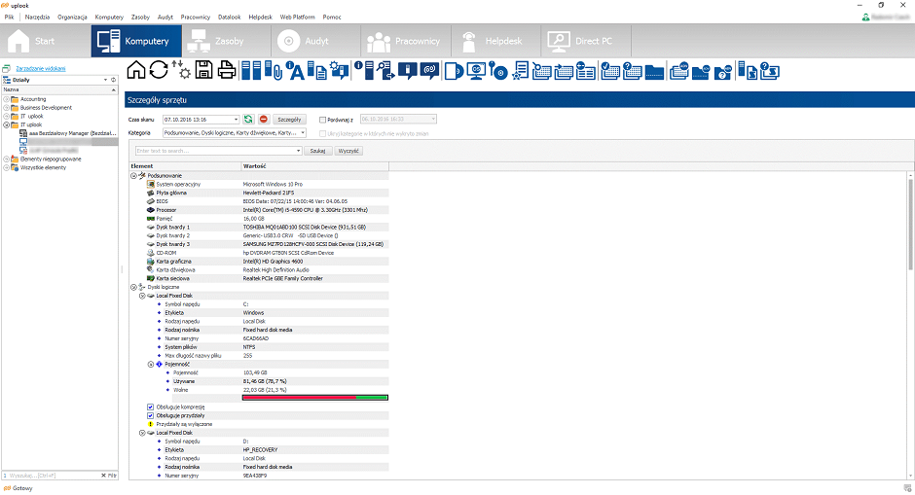The image size is (915, 495).
Task: Click the circular refresh arrows toolbar icon
Action: click(158, 70)
